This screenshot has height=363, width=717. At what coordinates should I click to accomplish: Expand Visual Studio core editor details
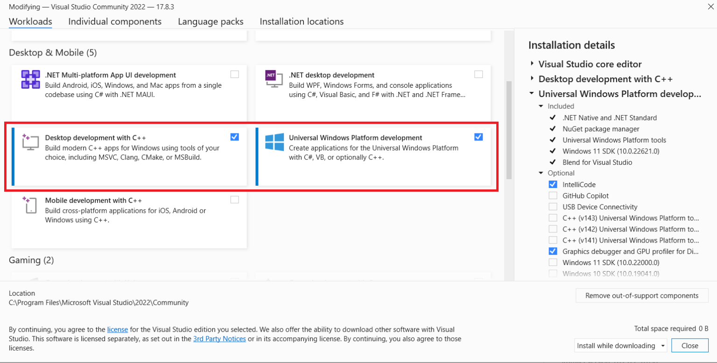coord(532,64)
